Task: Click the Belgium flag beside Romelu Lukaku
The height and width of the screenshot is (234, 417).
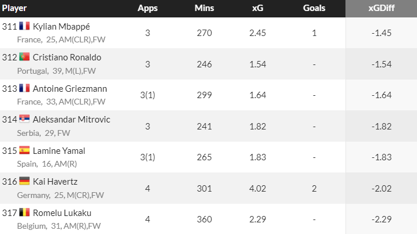Action: pos(24,213)
